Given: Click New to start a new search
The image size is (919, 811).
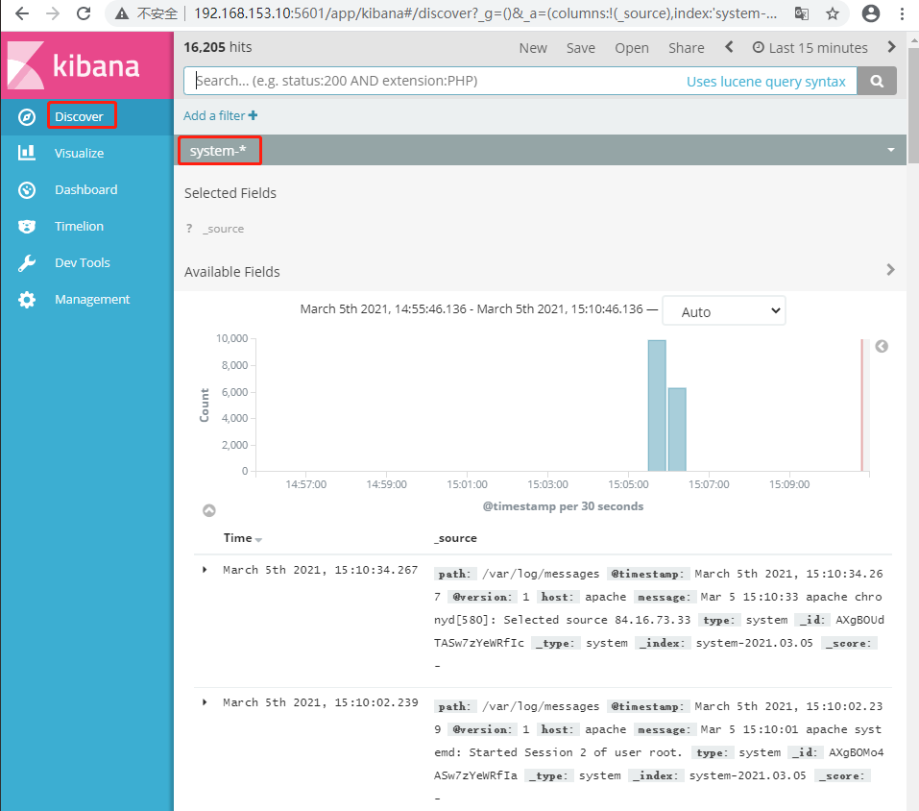Looking at the screenshot, I should 533,48.
